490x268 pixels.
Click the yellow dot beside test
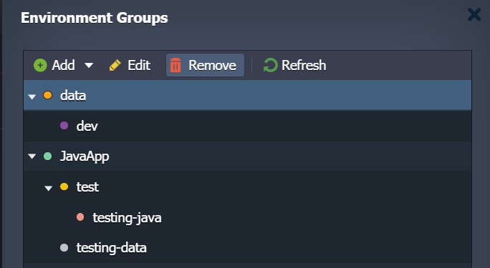64,187
